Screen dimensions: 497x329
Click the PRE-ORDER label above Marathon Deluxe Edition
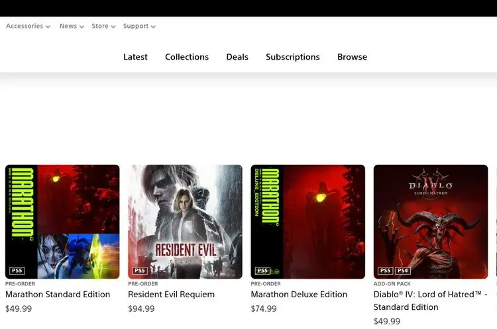266,284
